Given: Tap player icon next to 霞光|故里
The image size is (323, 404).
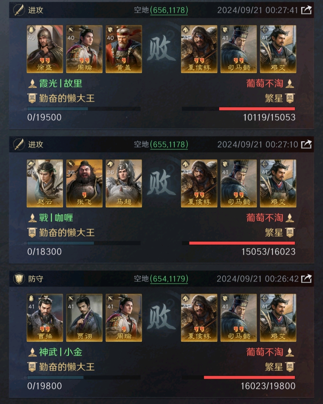Looking at the screenshot, I should (32, 83).
